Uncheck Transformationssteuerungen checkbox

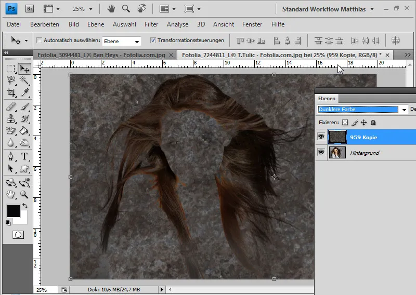tap(153, 41)
